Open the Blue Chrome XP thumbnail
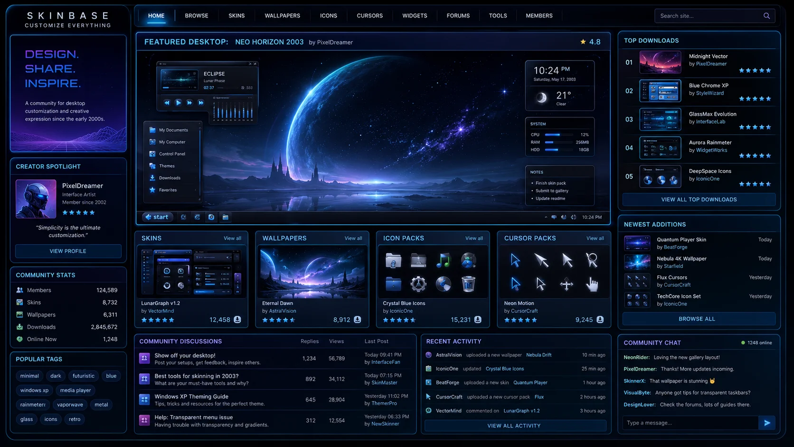Viewport: 794px width, 447px height. click(x=660, y=91)
